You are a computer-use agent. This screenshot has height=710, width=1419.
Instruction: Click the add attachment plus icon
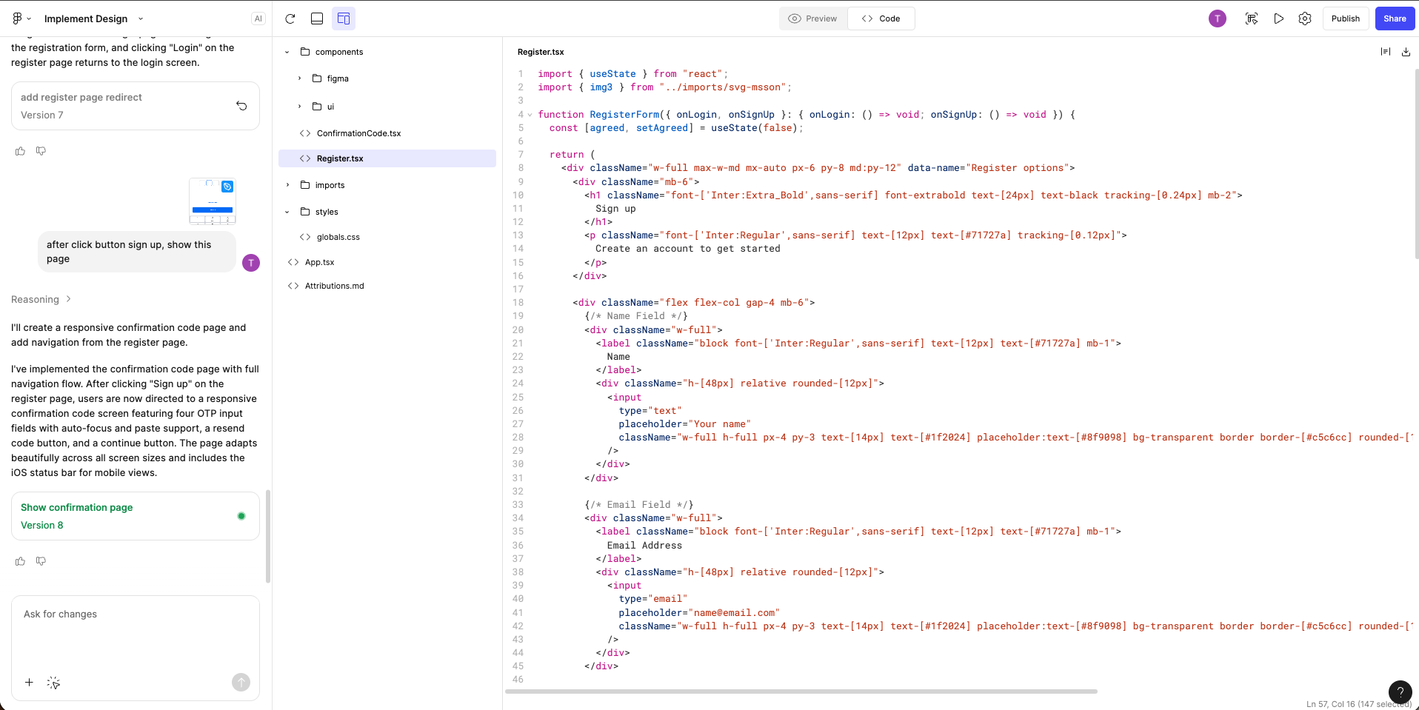(29, 683)
